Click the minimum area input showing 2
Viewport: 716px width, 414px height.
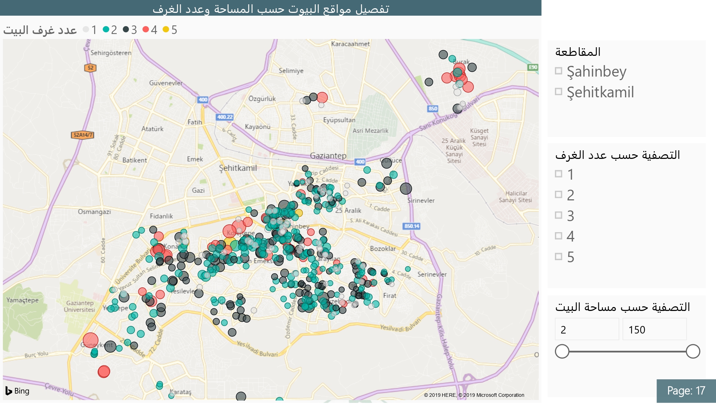[586, 329]
